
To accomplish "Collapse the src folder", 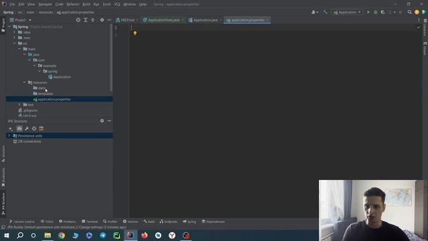I will [15, 43].
